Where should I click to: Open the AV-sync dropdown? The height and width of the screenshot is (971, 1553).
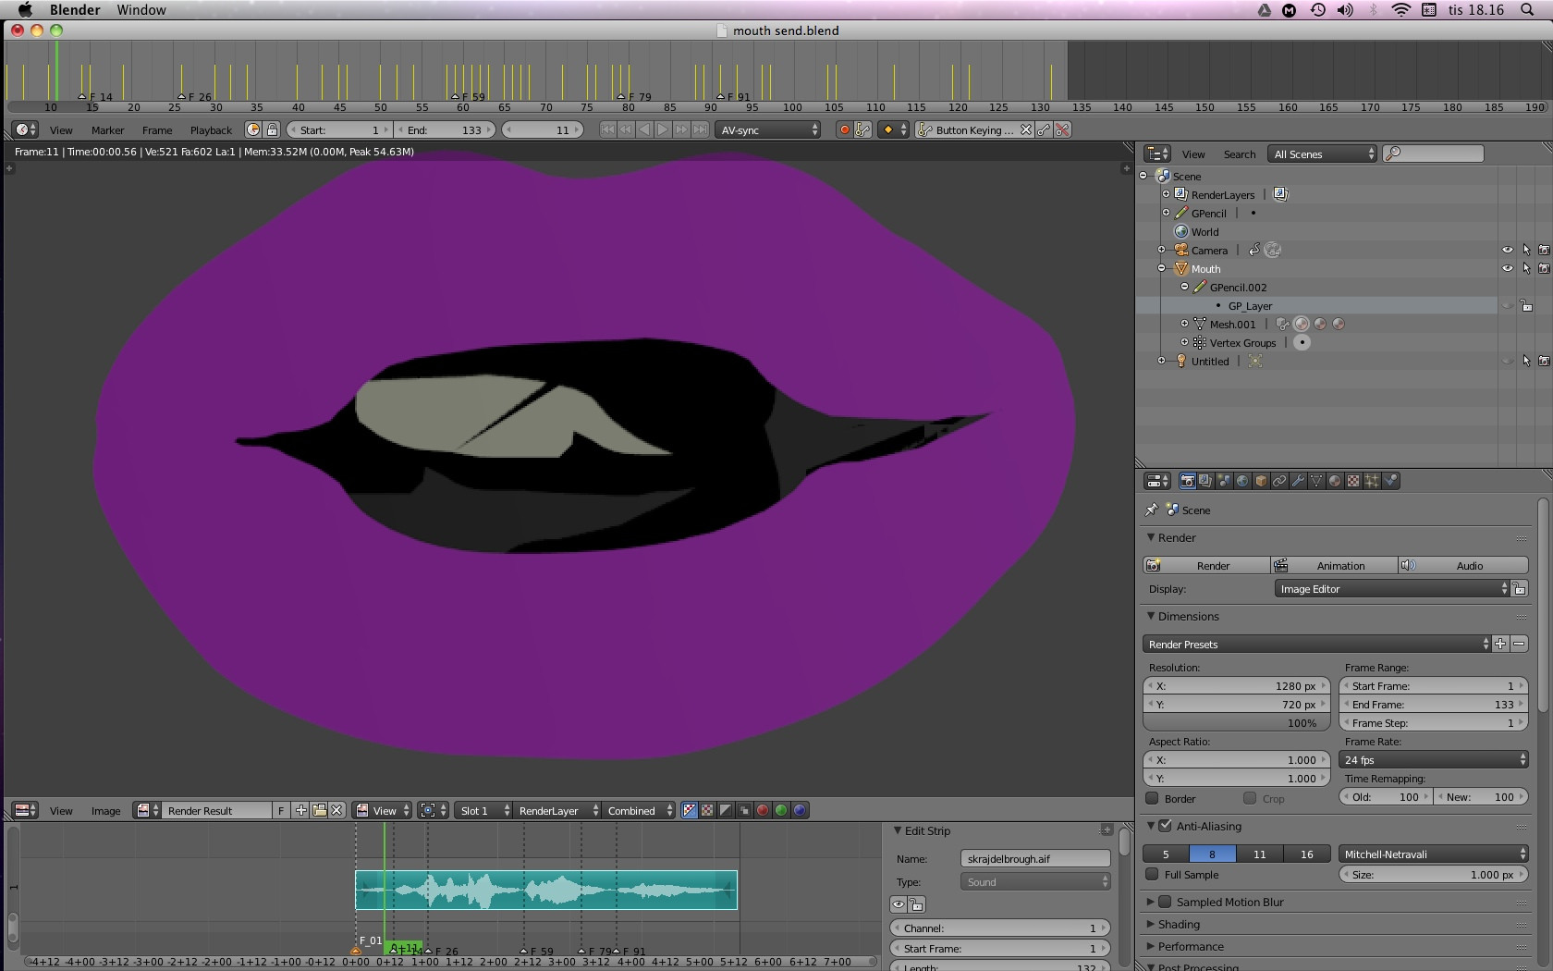pos(769,130)
